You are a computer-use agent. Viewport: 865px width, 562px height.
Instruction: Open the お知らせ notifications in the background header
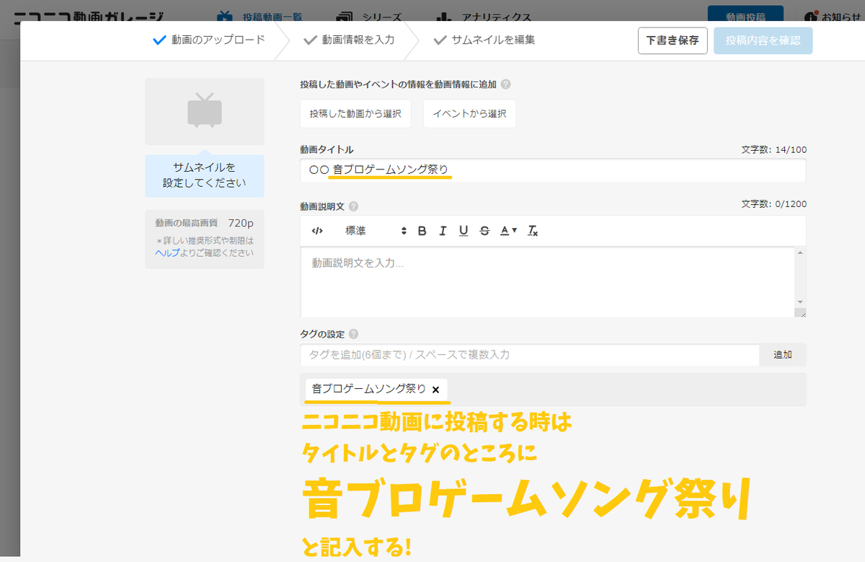tap(835, 17)
